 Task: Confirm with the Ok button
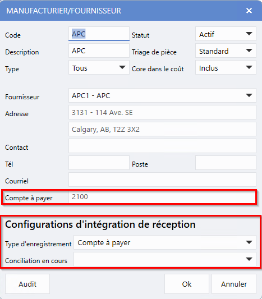tap(187, 284)
